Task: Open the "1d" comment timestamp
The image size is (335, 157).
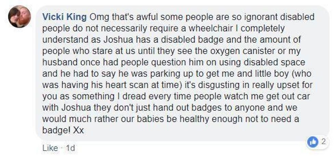Action: coord(70,148)
